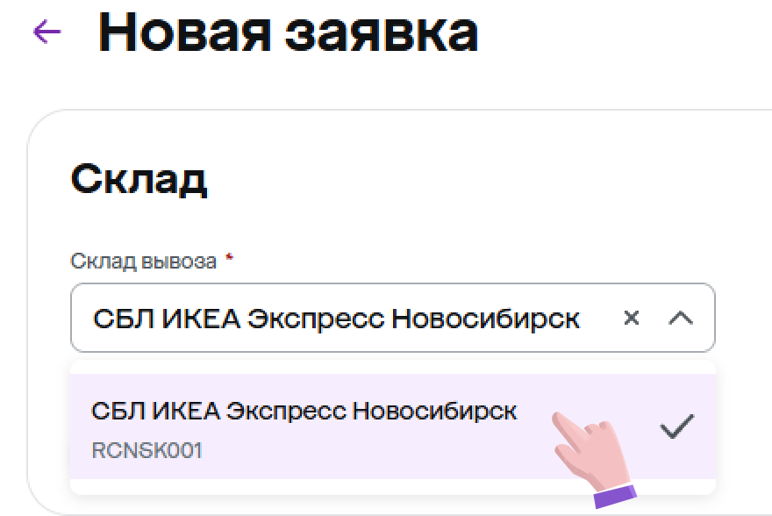Click the Склад вывоза combo box
772x516 pixels.
351,318
